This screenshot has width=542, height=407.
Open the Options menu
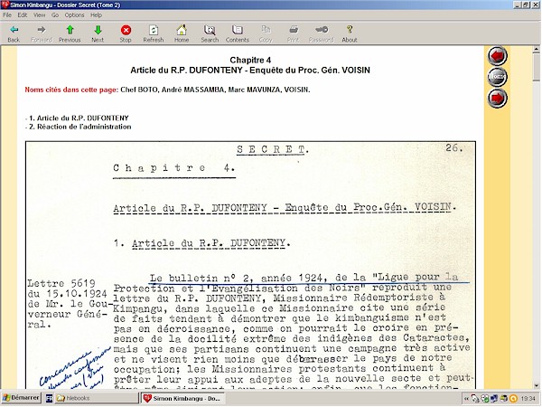(x=74, y=15)
